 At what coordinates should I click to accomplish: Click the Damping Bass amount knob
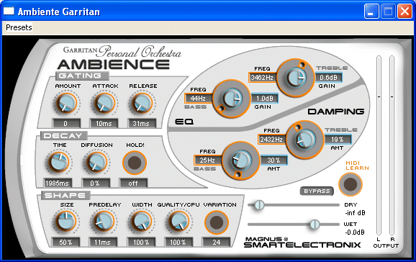(x=241, y=161)
